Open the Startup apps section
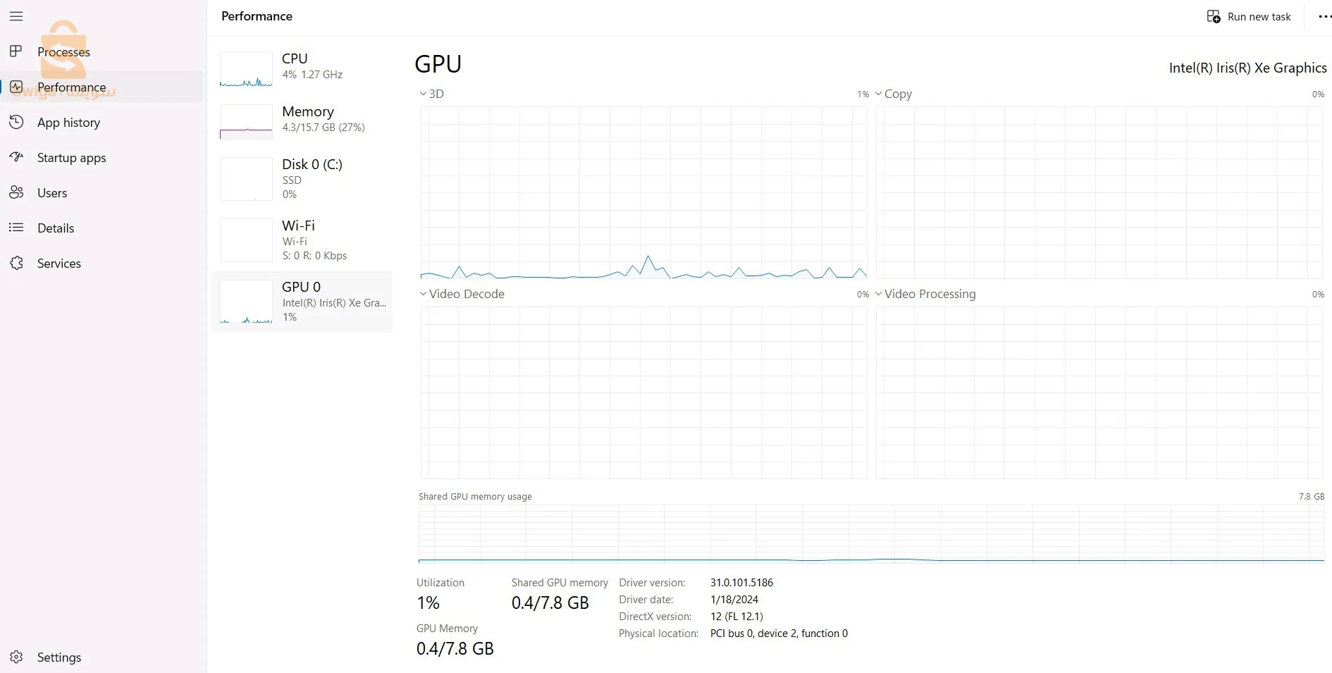Viewport: 1332px width, 673px height. (x=16, y=157)
